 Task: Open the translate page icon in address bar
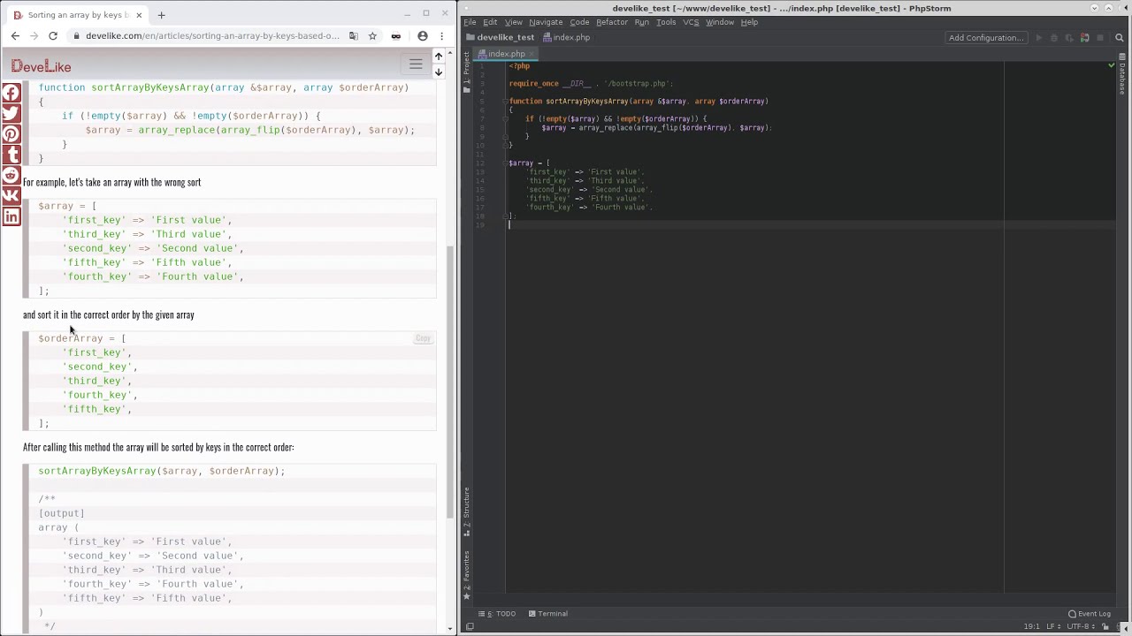tap(354, 36)
